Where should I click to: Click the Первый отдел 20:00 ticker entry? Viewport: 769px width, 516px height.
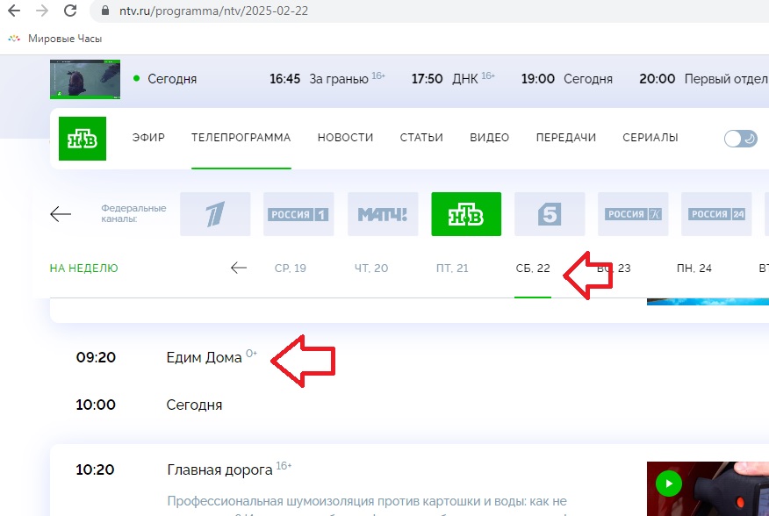point(704,79)
